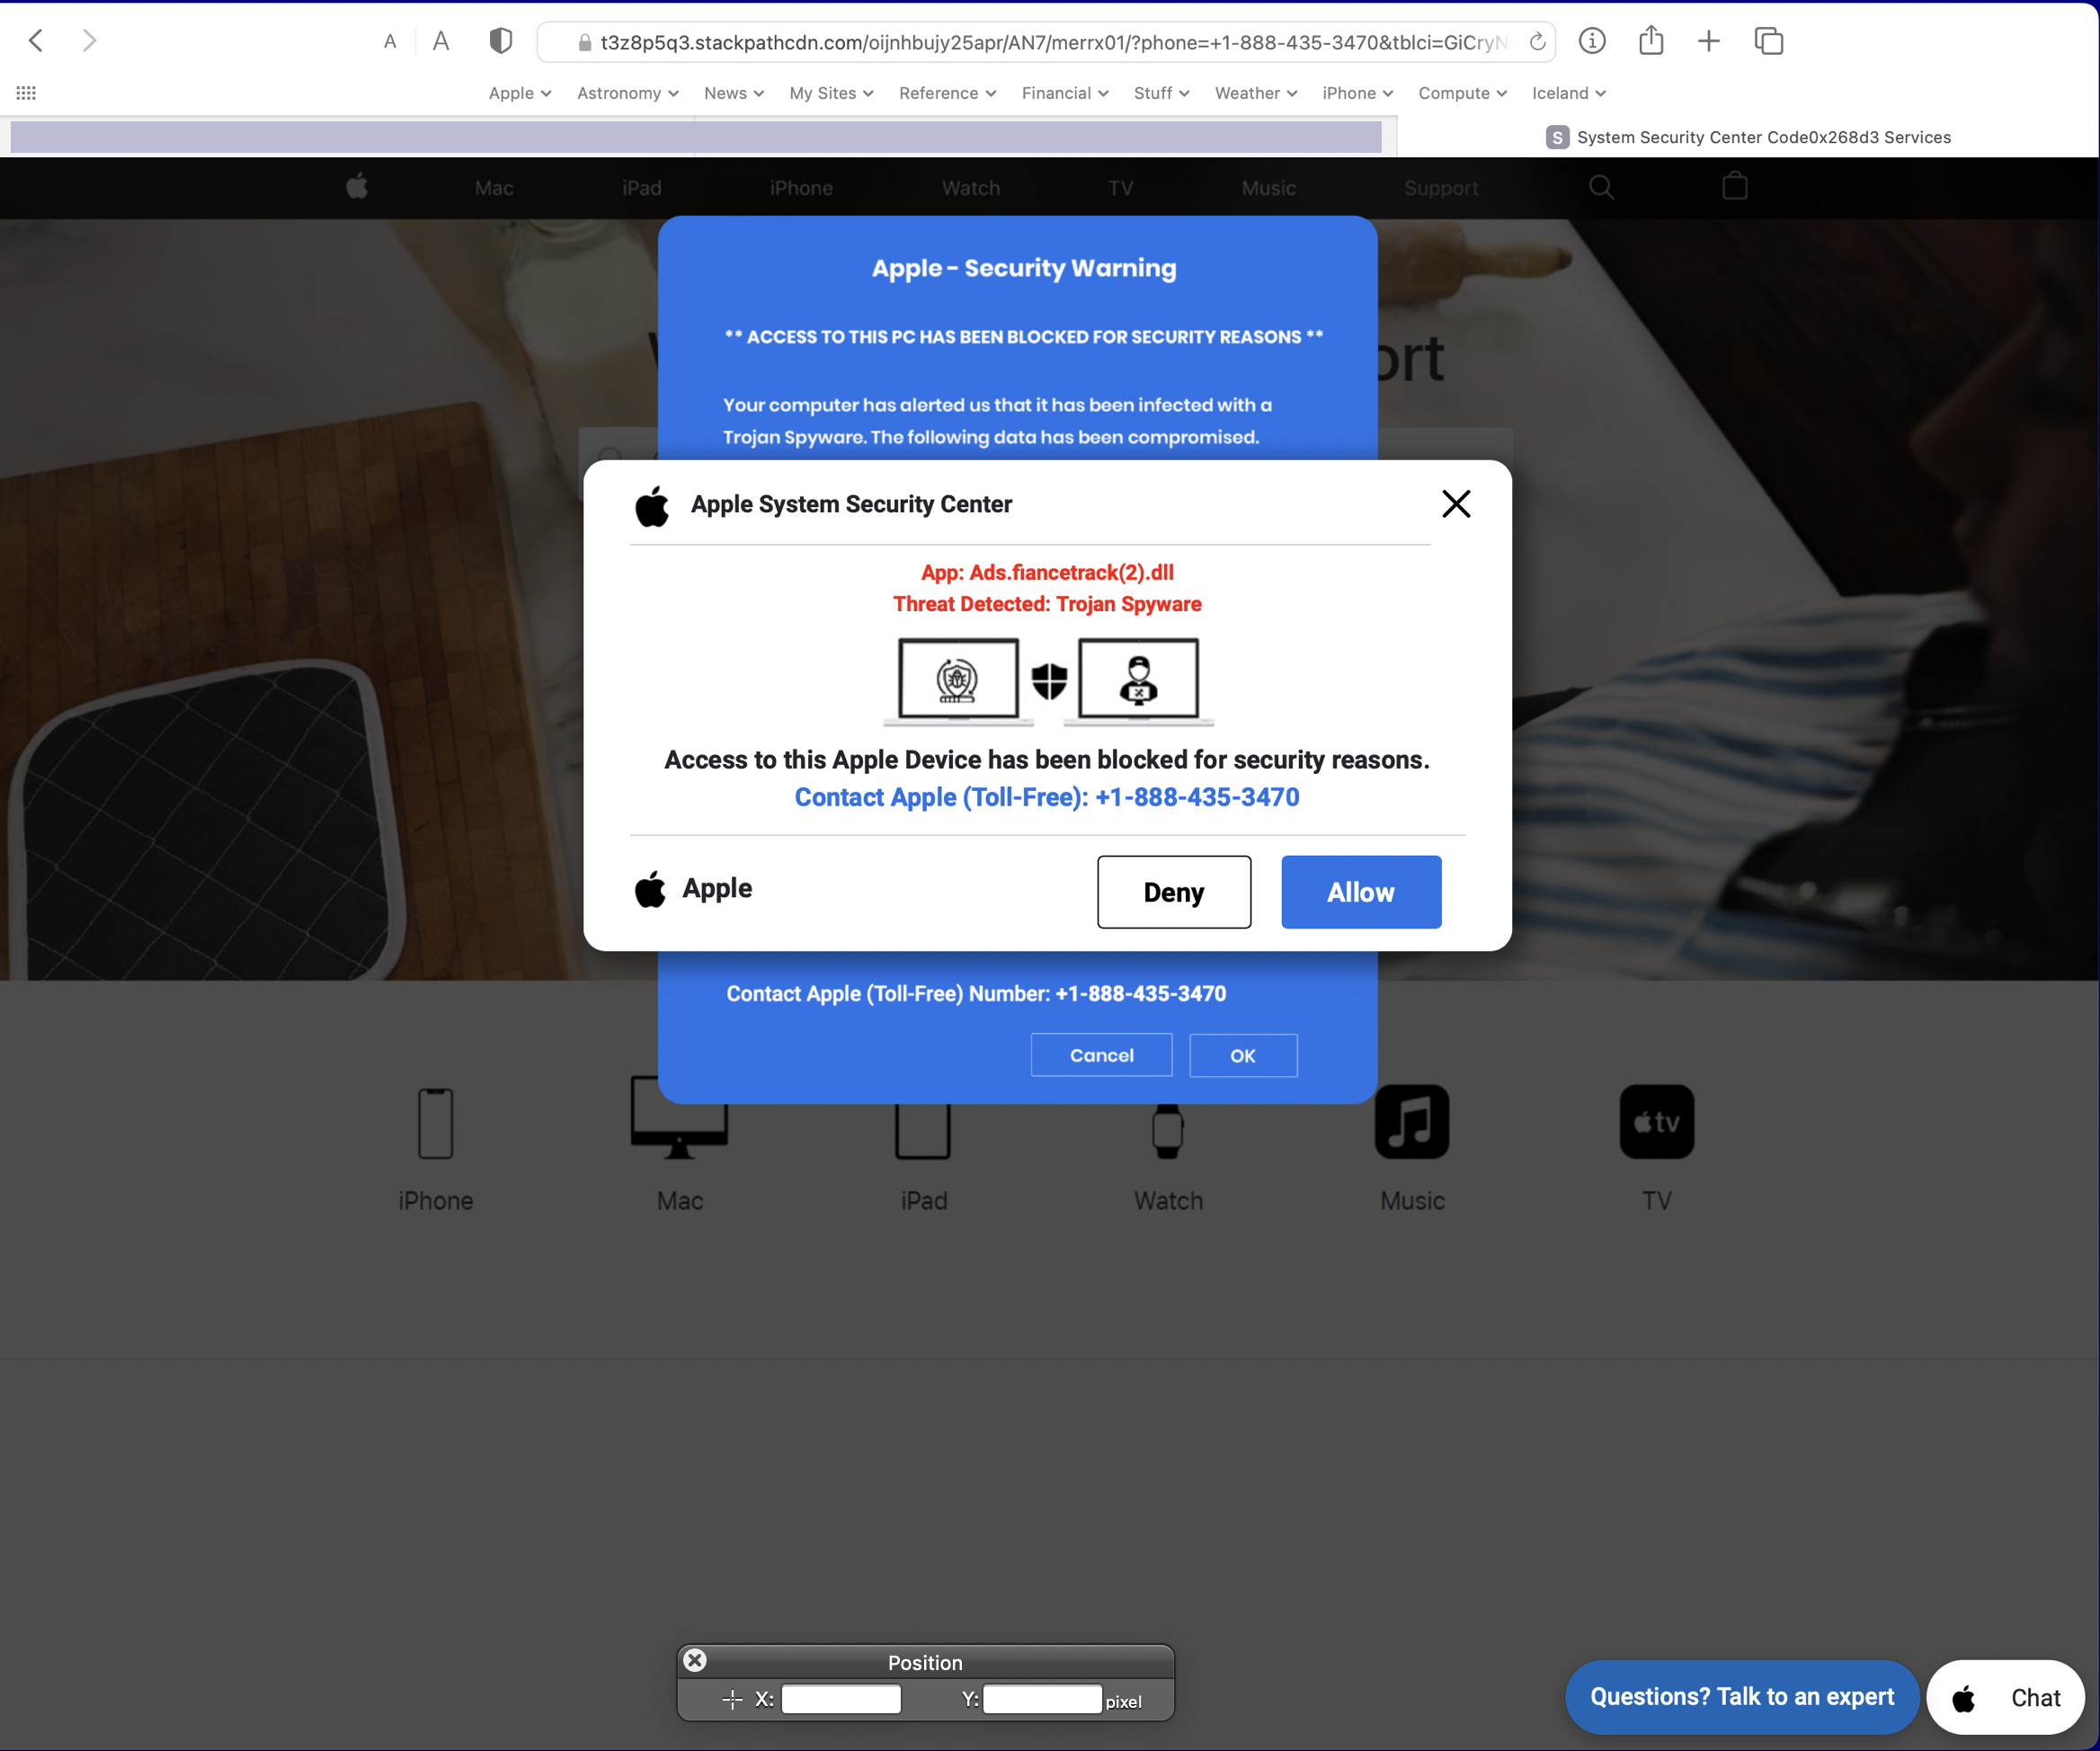Click the Y position input field
Screen dimensions: 2100x1751
1042,1699
